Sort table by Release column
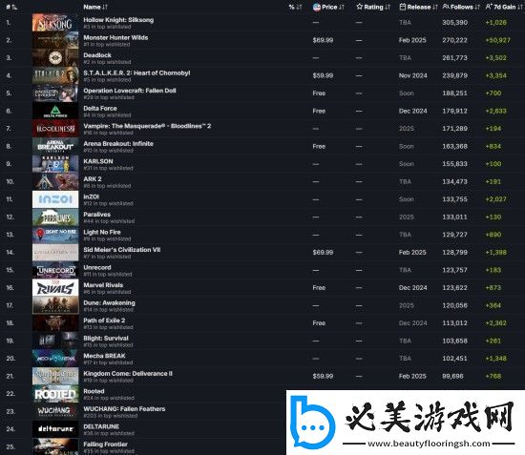 pos(418,7)
